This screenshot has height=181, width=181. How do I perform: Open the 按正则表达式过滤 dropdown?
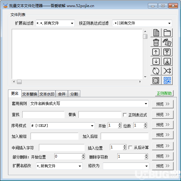pos(169,23)
